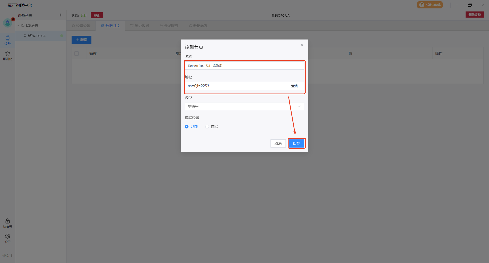Click the 名称 input field
Screen dimensions: 489x263
[x=244, y=65]
